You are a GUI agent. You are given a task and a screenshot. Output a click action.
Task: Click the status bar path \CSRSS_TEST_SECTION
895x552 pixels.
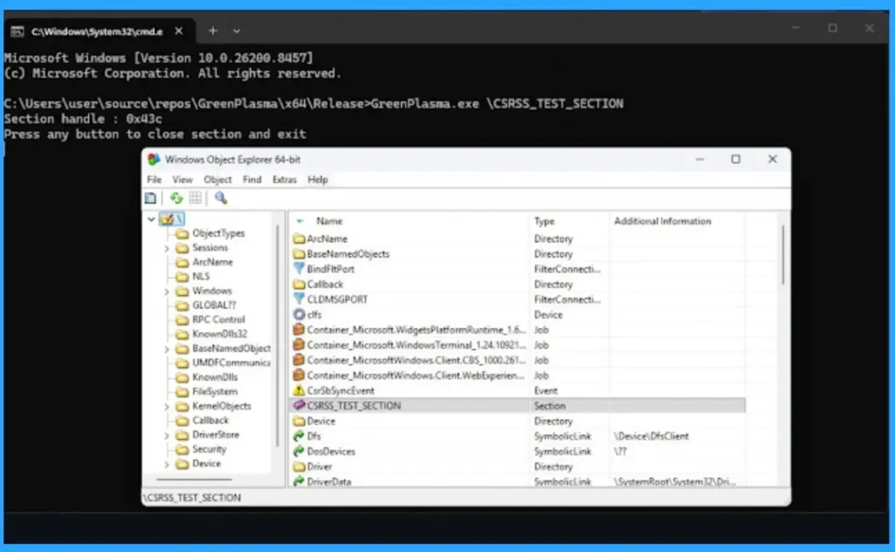192,498
